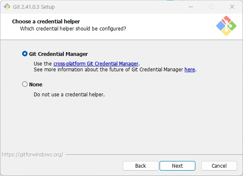Click the None option label
The image size is (243, 176).
coord(35,84)
